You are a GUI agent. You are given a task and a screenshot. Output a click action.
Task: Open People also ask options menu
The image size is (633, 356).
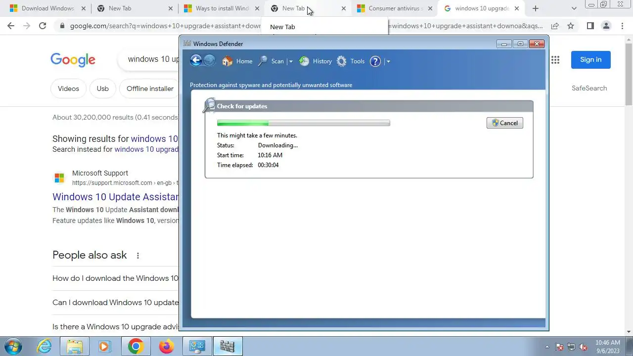(x=138, y=256)
